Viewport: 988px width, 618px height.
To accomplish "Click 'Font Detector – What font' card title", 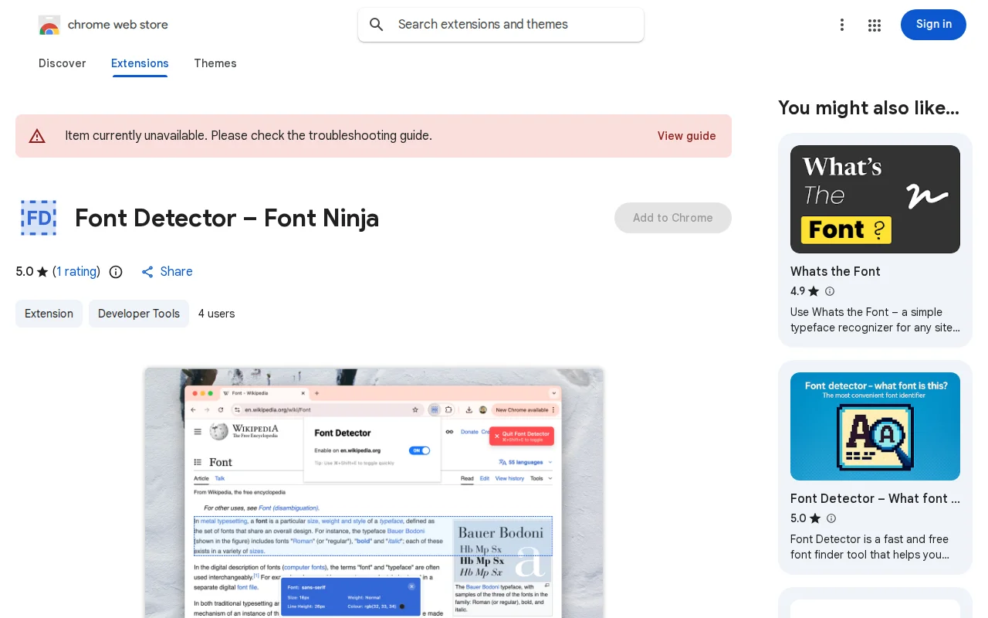I will pos(875,498).
